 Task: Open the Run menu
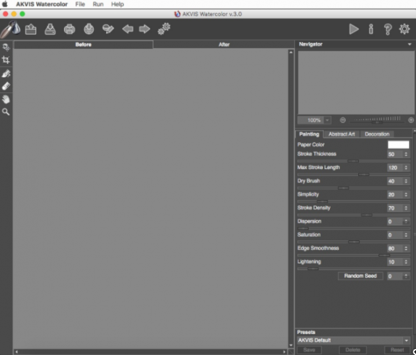tap(98, 4)
